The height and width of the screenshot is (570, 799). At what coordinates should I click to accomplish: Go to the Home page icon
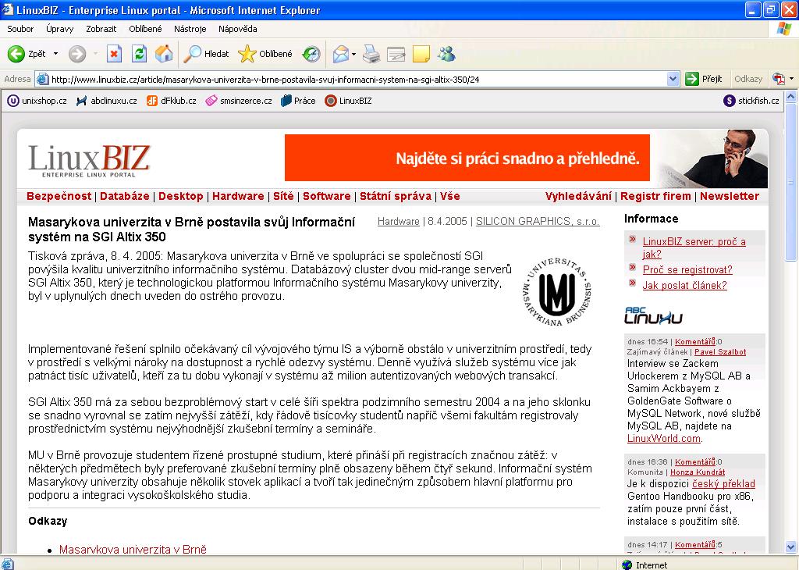coord(164,54)
